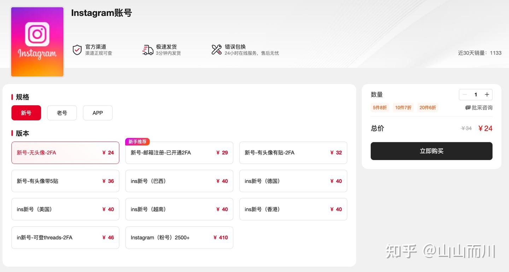509x272 pixels.
Task: Click the 新手推荐 recommendation badge
Action: (x=137, y=141)
